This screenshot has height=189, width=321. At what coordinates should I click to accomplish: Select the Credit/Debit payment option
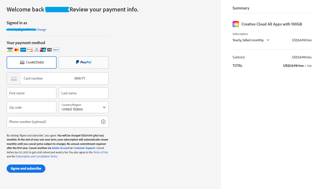(x=32, y=62)
